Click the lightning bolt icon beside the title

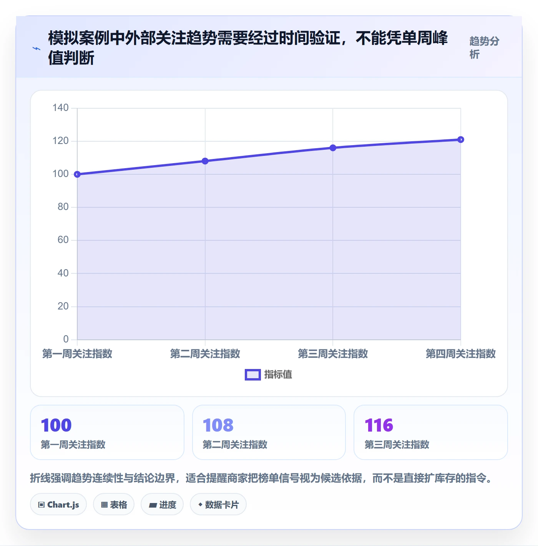[x=37, y=48]
